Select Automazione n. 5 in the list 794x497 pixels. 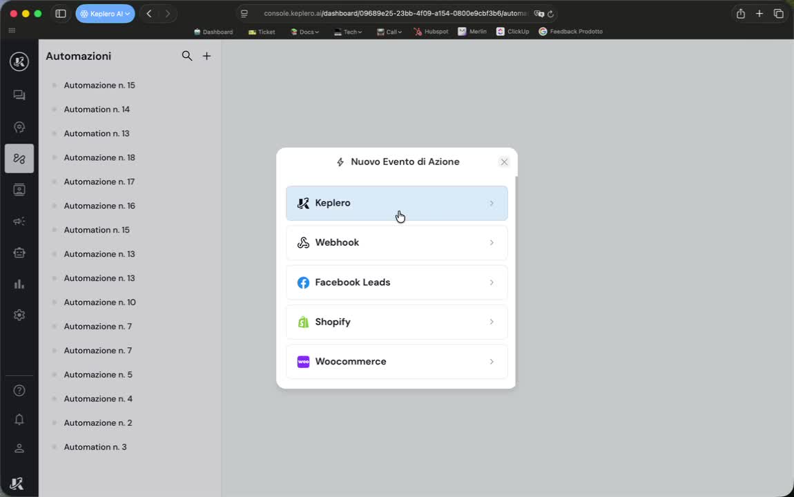pyautogui.click(x=98, y=375)
